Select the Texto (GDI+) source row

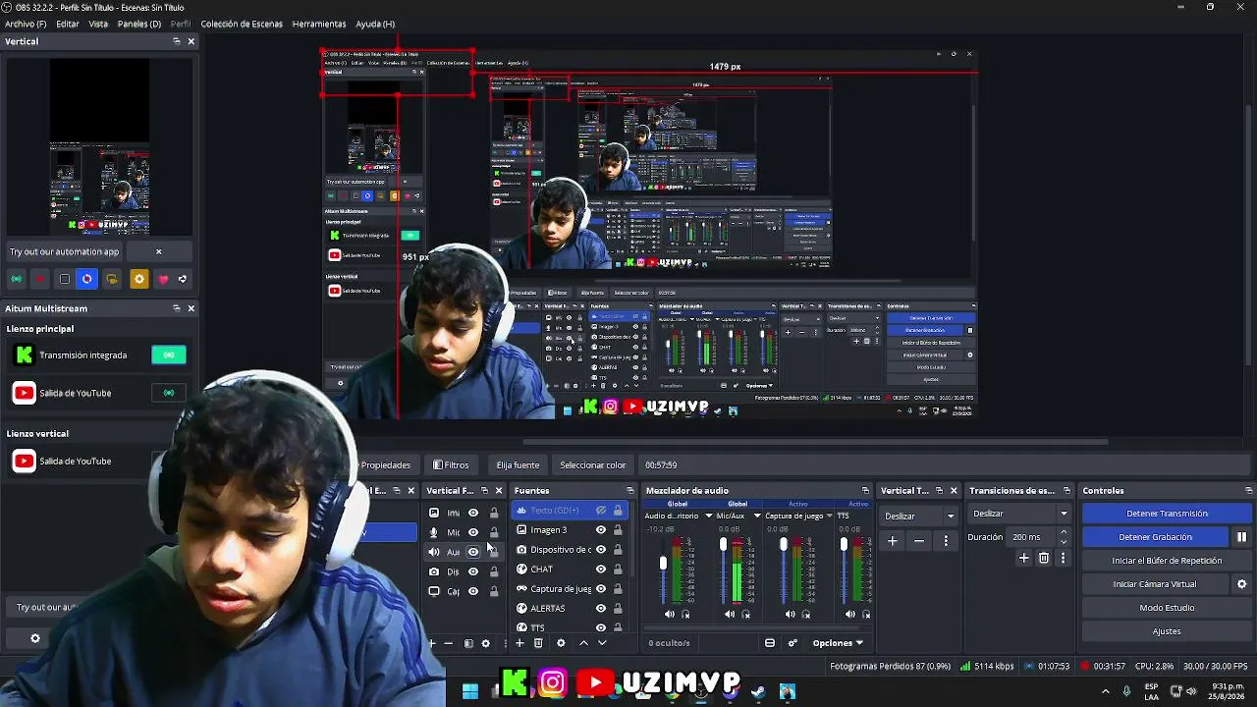[570, 511]
